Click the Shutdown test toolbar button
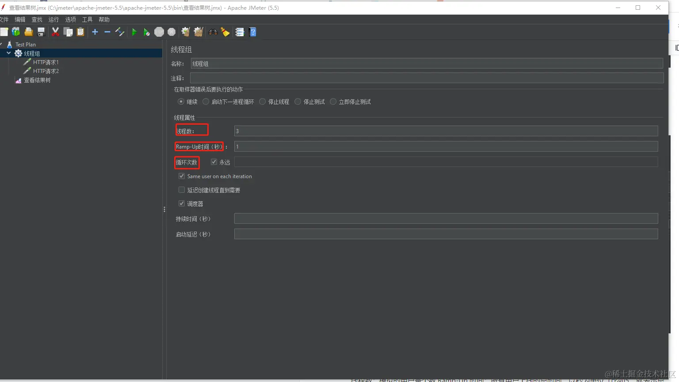The image size is (679, 382). tap(172, 32)
